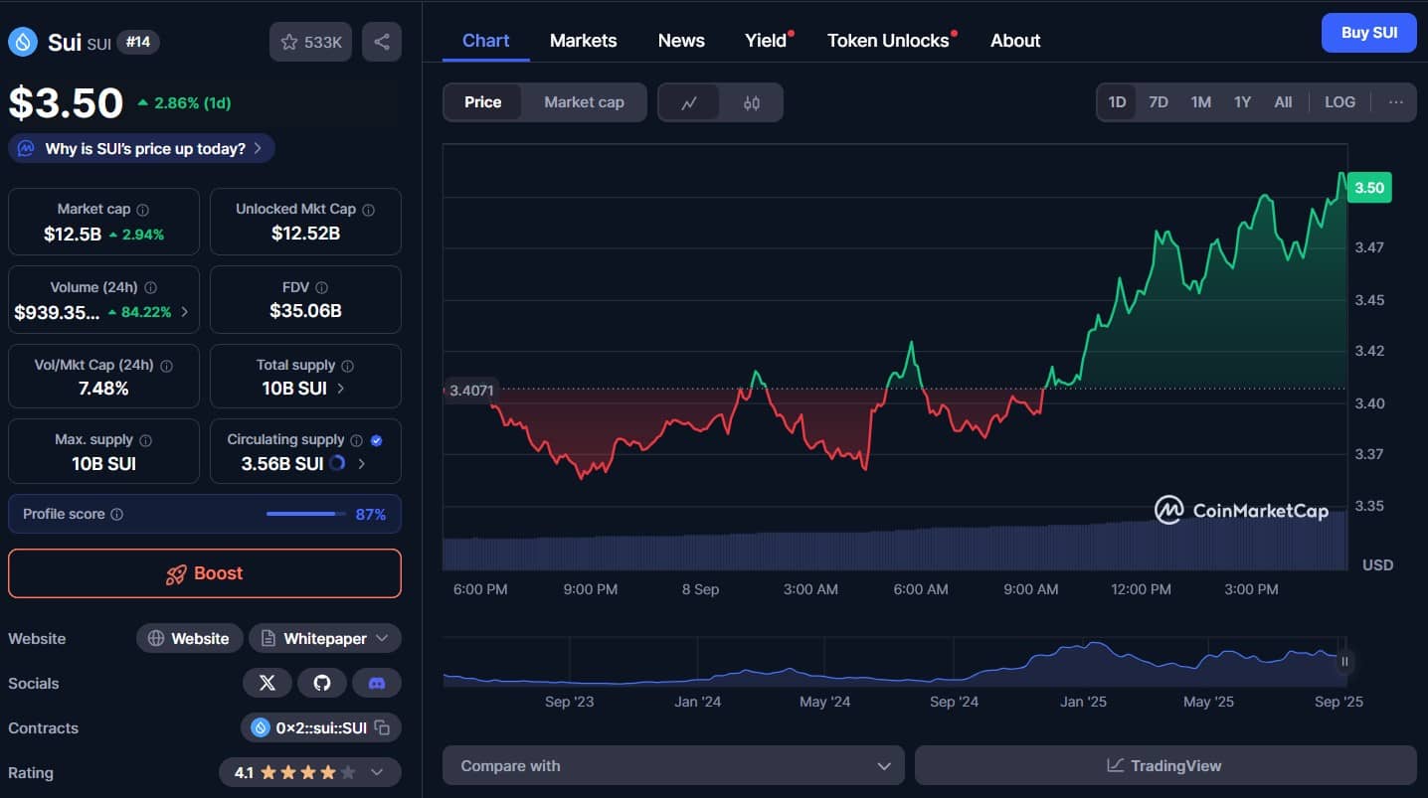Switch to candlestick chart view
Screen dimensions: 1428x798
(x=752, y=102)
